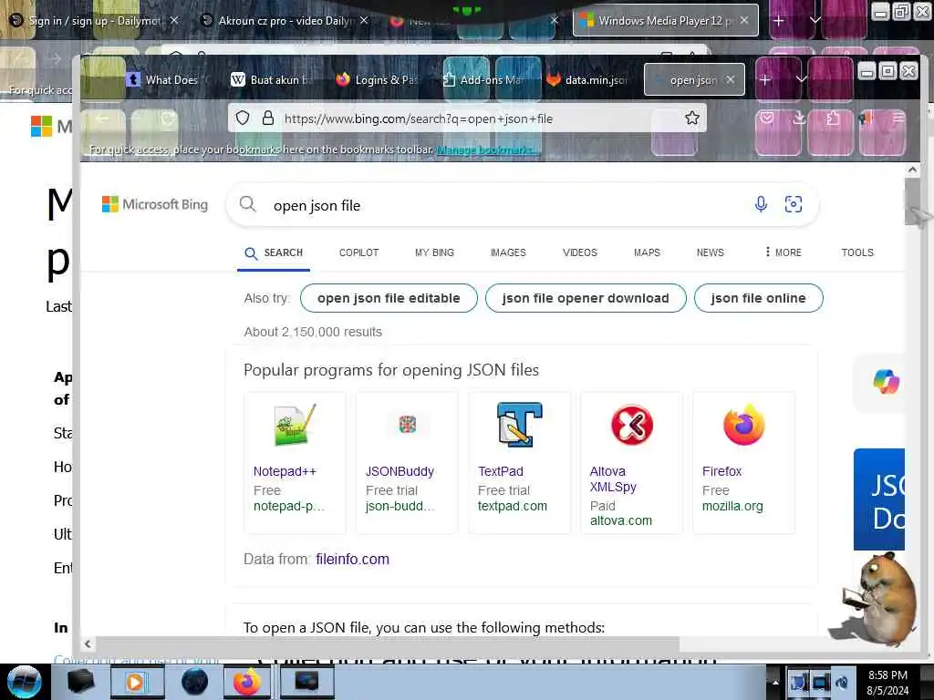
Task: Switch to the VIDEOS tab
Action: tap(579, 252)
